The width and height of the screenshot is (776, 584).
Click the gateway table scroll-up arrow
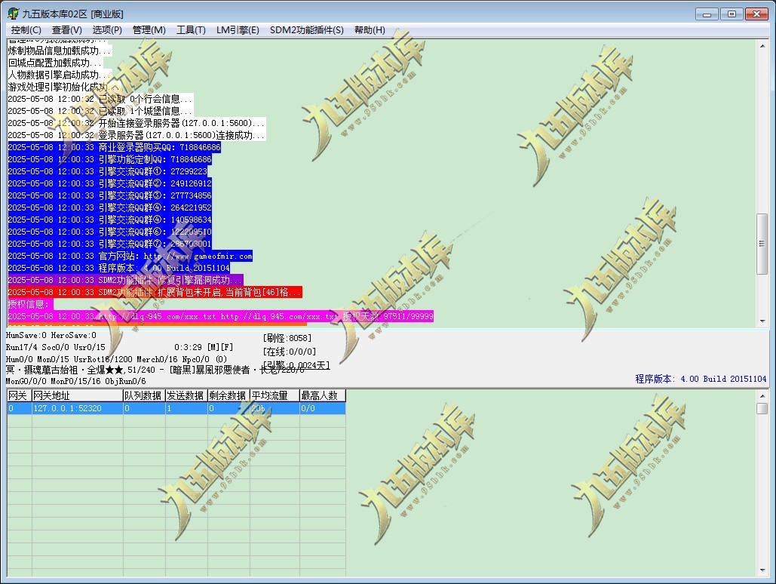click(x=762, y=395)
